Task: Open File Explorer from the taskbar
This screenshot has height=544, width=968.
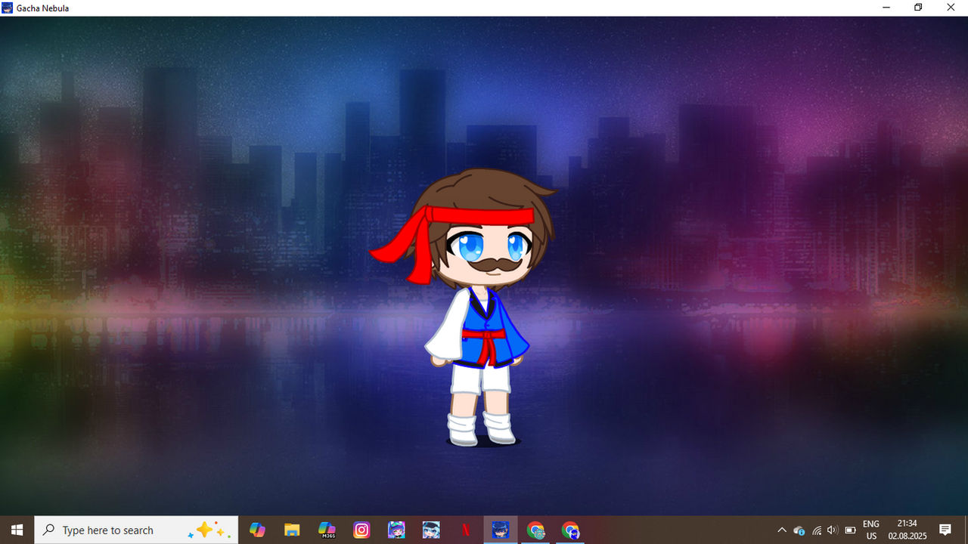Action: (292, 530)
